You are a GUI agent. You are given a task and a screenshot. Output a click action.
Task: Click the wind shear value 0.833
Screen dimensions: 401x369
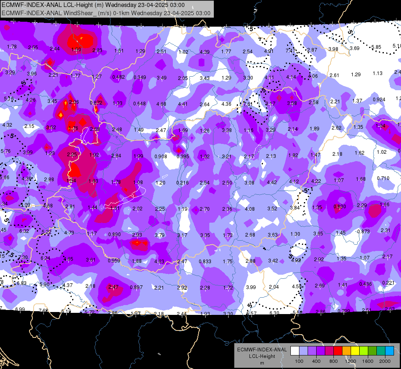(205, 262)
